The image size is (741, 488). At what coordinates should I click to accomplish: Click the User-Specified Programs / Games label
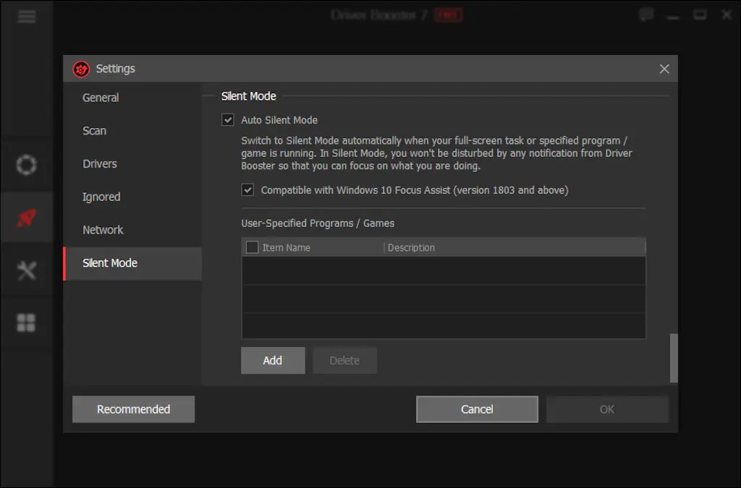tap(318, 223)
